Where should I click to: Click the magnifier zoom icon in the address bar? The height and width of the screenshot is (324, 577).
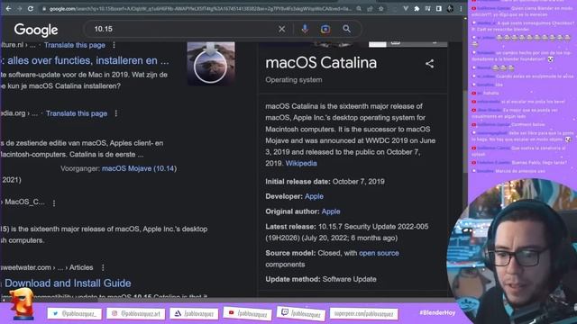click(359, 8)
